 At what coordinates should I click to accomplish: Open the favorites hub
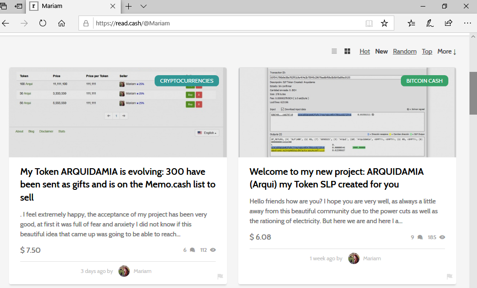pyautogui.click(x=411, y=23)
